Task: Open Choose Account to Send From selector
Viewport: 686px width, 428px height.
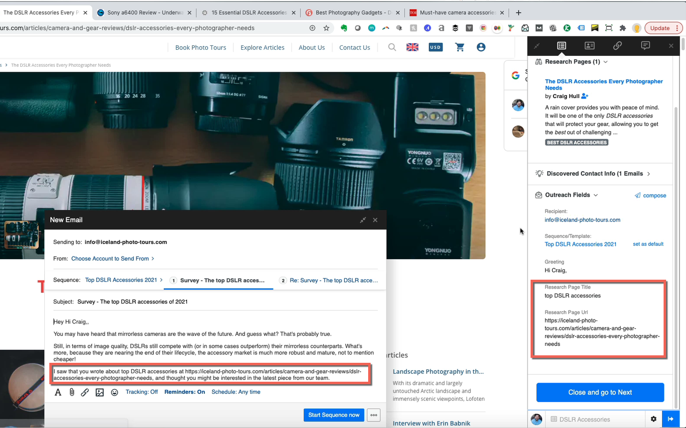Action: [x=113, y=259]
